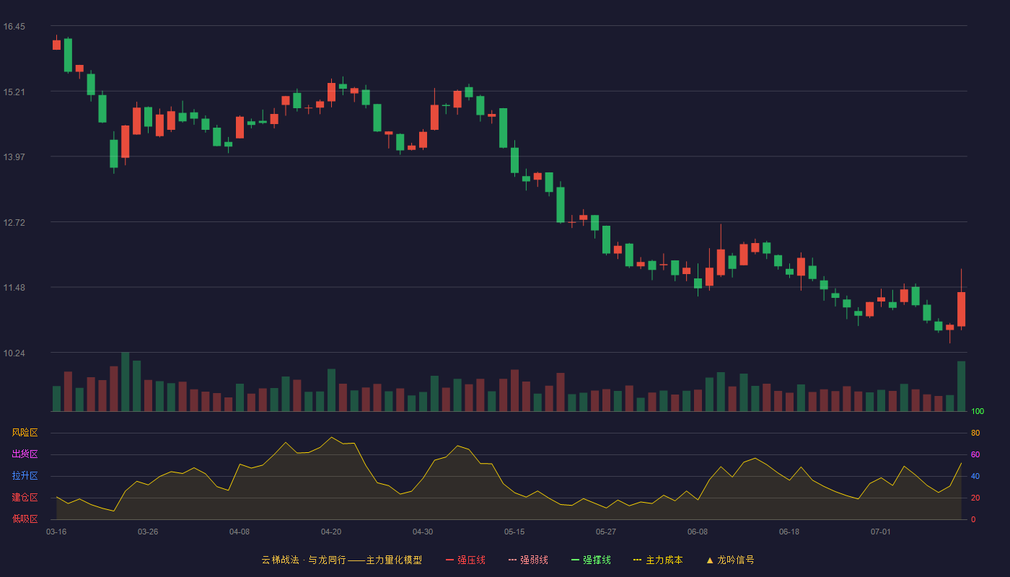
Task: Click the 04-20 date axis label
Action: (331, 532)
